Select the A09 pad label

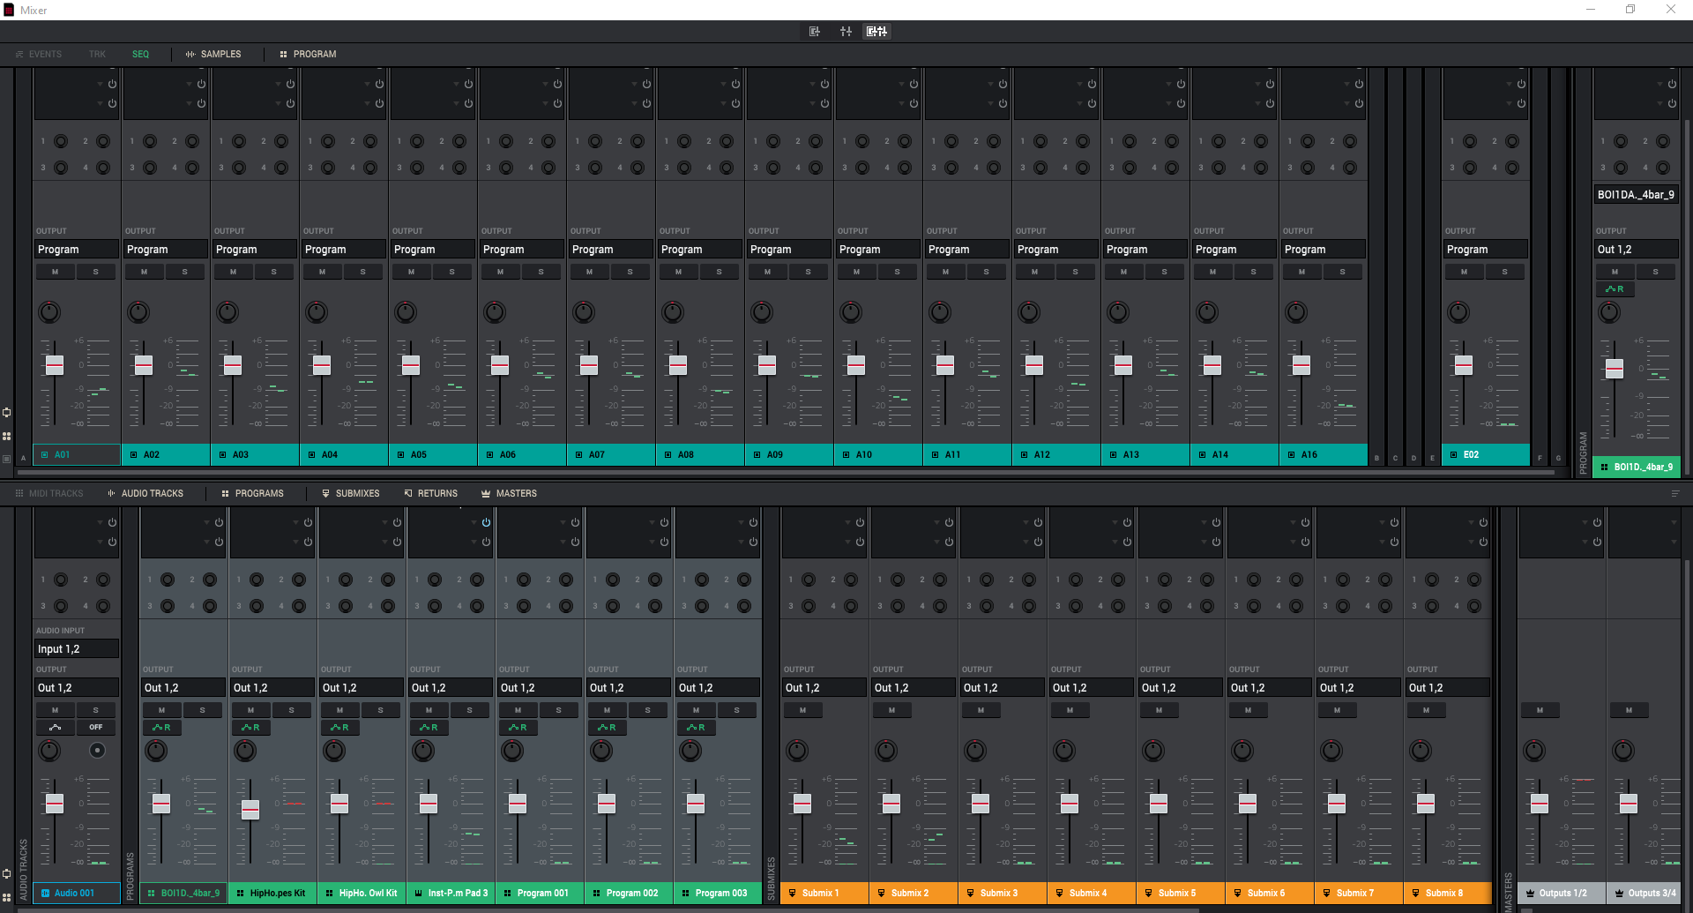[x=789, y=454]
